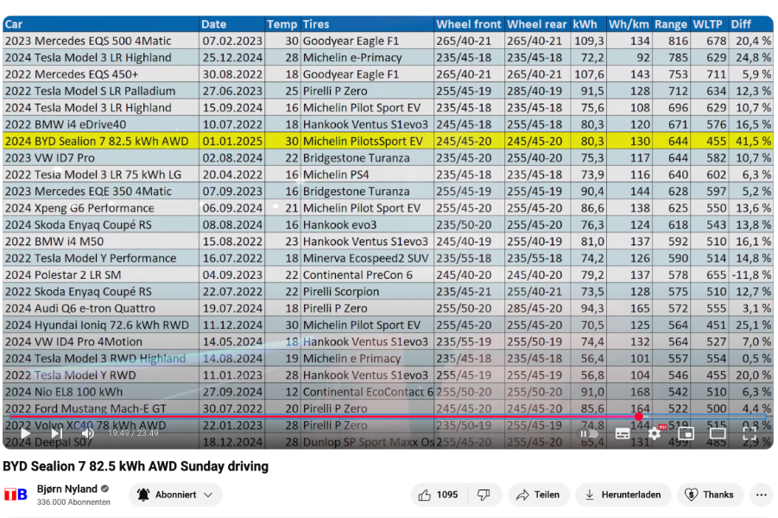Open the player settings gear

(x=655, y=433)
